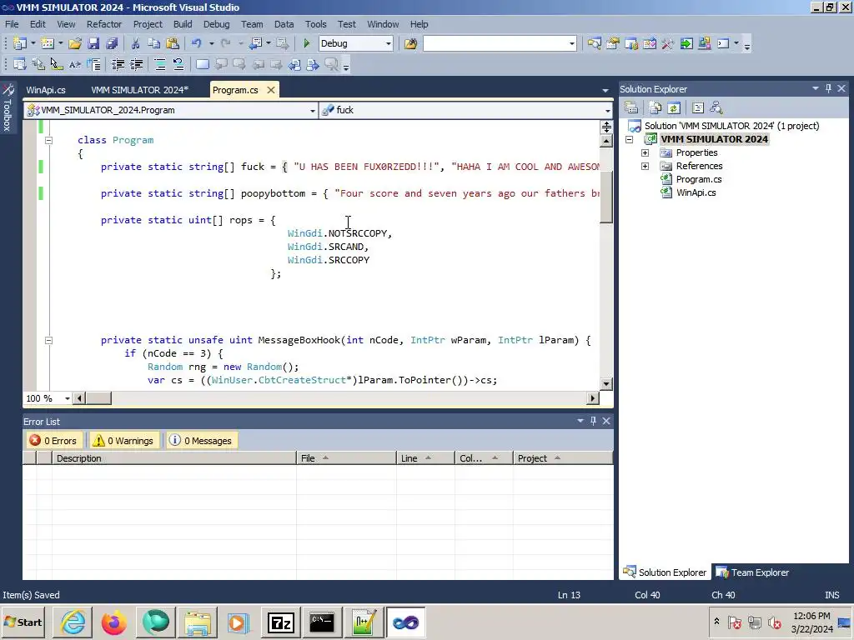Toggle the 0 Errors filter
This screenshot has width=854, height=640.
[54, 441]
